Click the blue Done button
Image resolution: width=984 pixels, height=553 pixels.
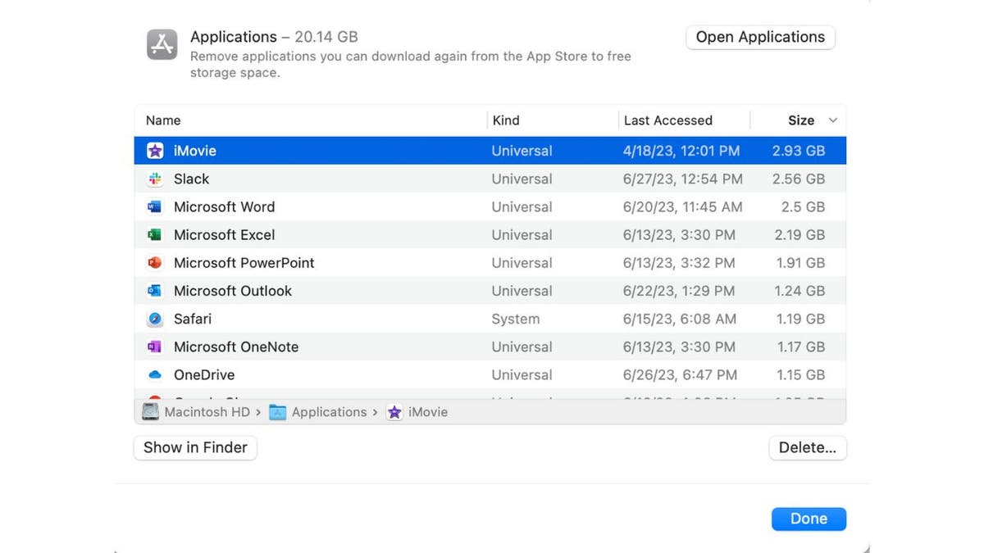coord(809,519)
